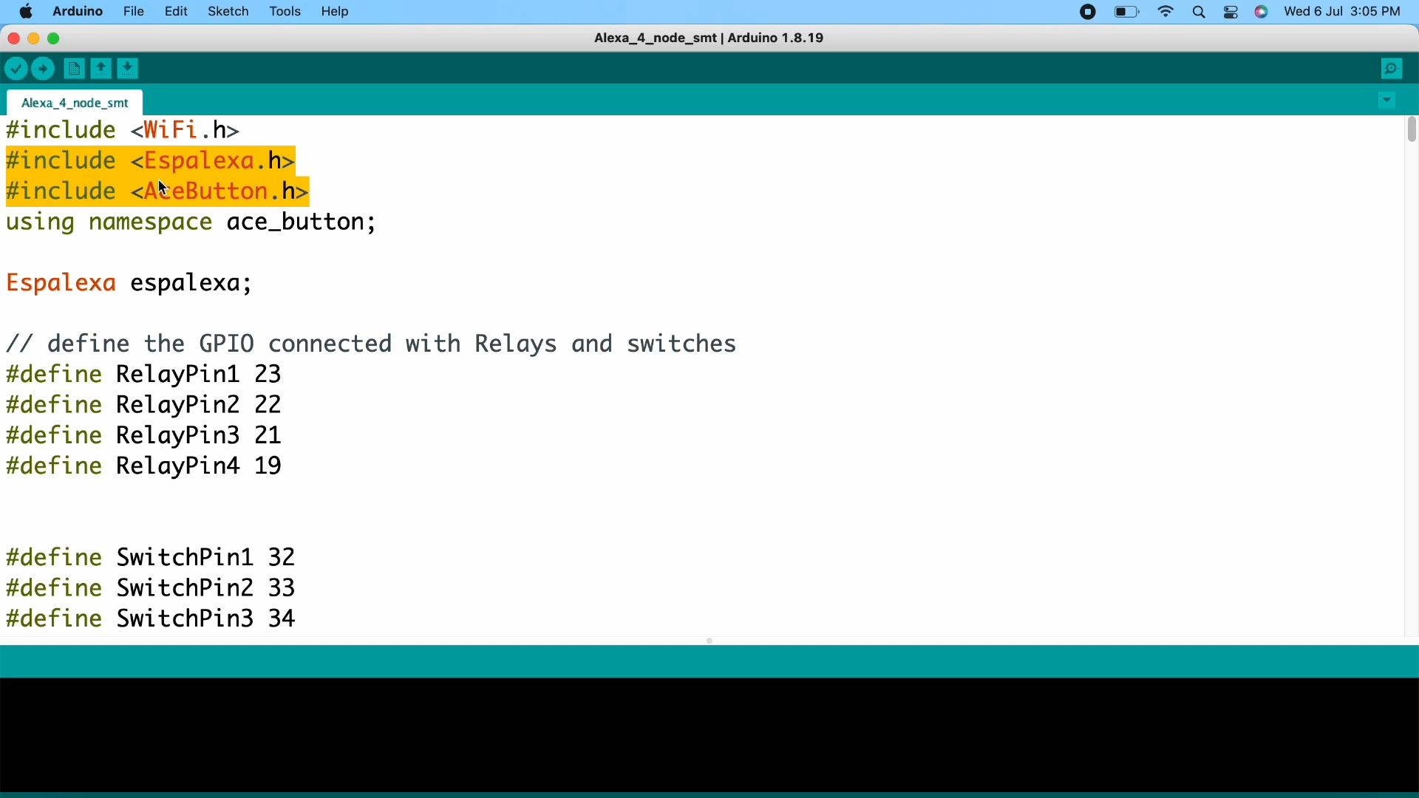Viewport: 1419px width, 798px height.
Task: Click the Upload sketch arrow icon
Action: 44,69
